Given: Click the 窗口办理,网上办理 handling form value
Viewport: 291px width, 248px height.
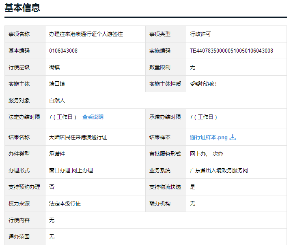Looking at the screenshot, I should pos(71,170).
